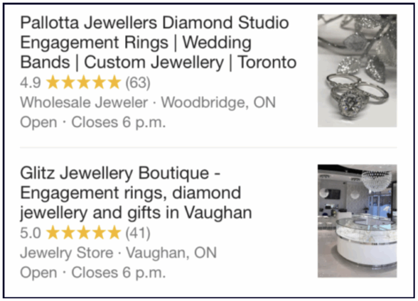Open the Glitz showroom photo thumbnail

[357, 221]
